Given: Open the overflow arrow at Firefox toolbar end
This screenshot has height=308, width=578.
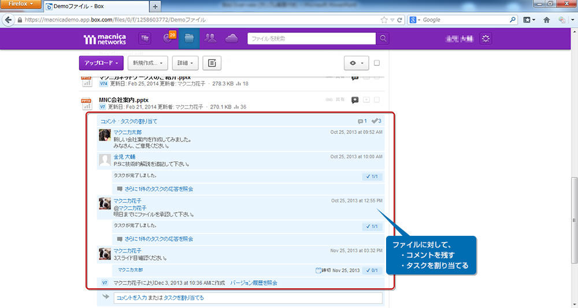Looking at the screenshot, I should tap(572, 20).
